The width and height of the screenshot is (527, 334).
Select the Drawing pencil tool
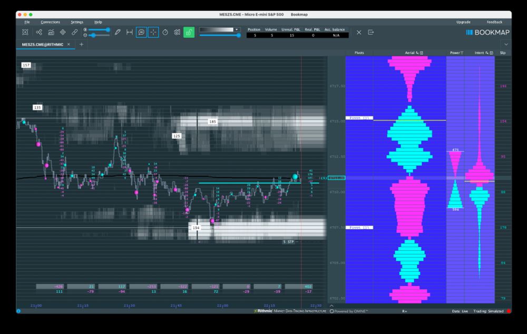click(118, 32)
